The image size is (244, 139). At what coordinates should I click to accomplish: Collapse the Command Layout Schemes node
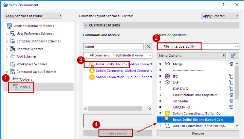7,72
